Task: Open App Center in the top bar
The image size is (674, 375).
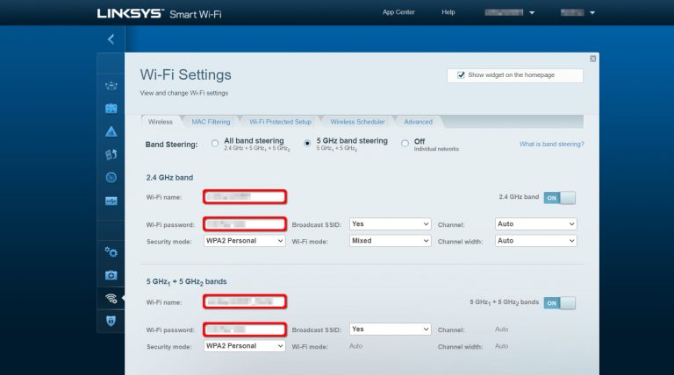Action: tap(400, 12)
